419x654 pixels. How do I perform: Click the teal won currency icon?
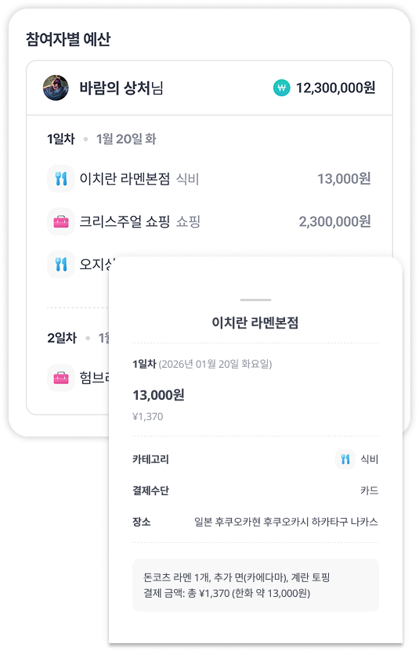(282, 88)
